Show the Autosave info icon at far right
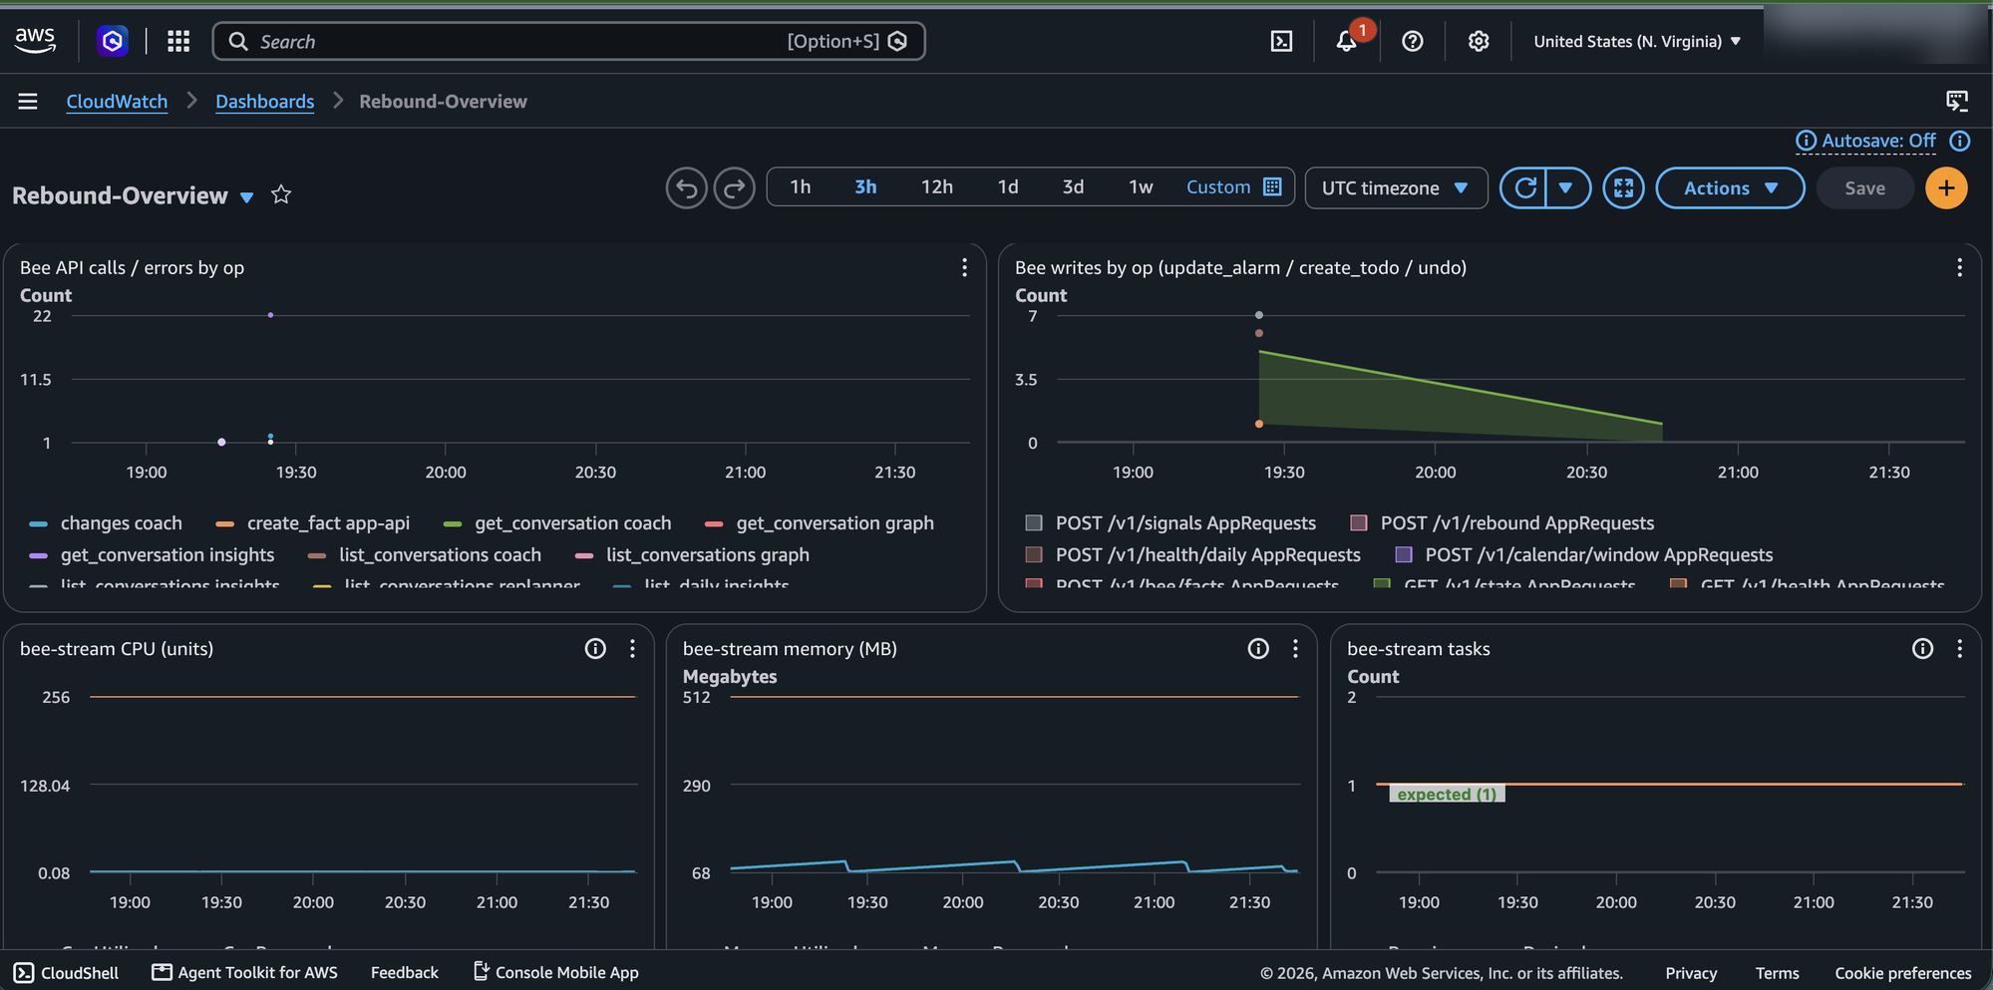The image size is (1993, 990). [x=1959, y=141]
